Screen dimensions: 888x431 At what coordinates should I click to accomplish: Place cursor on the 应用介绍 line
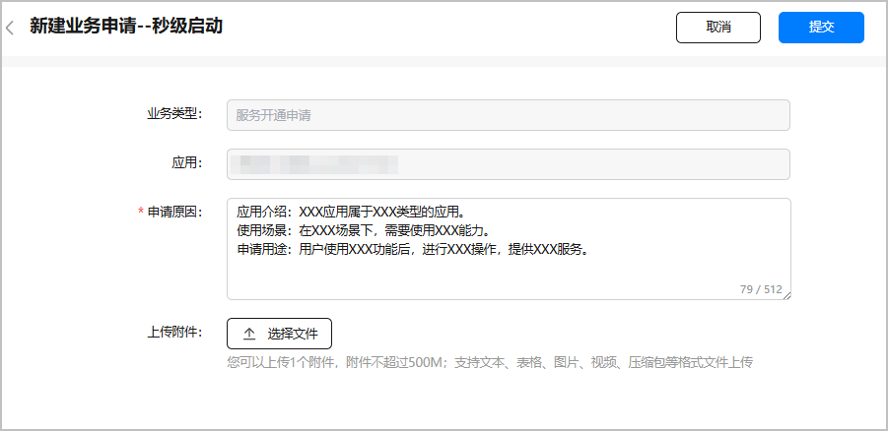pyautogui.click(x=351, y=213)
